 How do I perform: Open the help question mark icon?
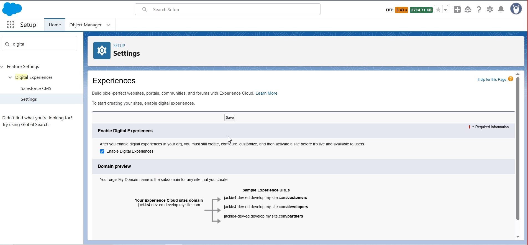(x=479, y=10)
